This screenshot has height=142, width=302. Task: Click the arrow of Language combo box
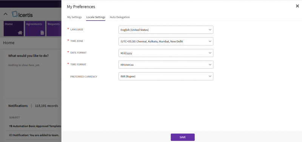click(210, 30)
